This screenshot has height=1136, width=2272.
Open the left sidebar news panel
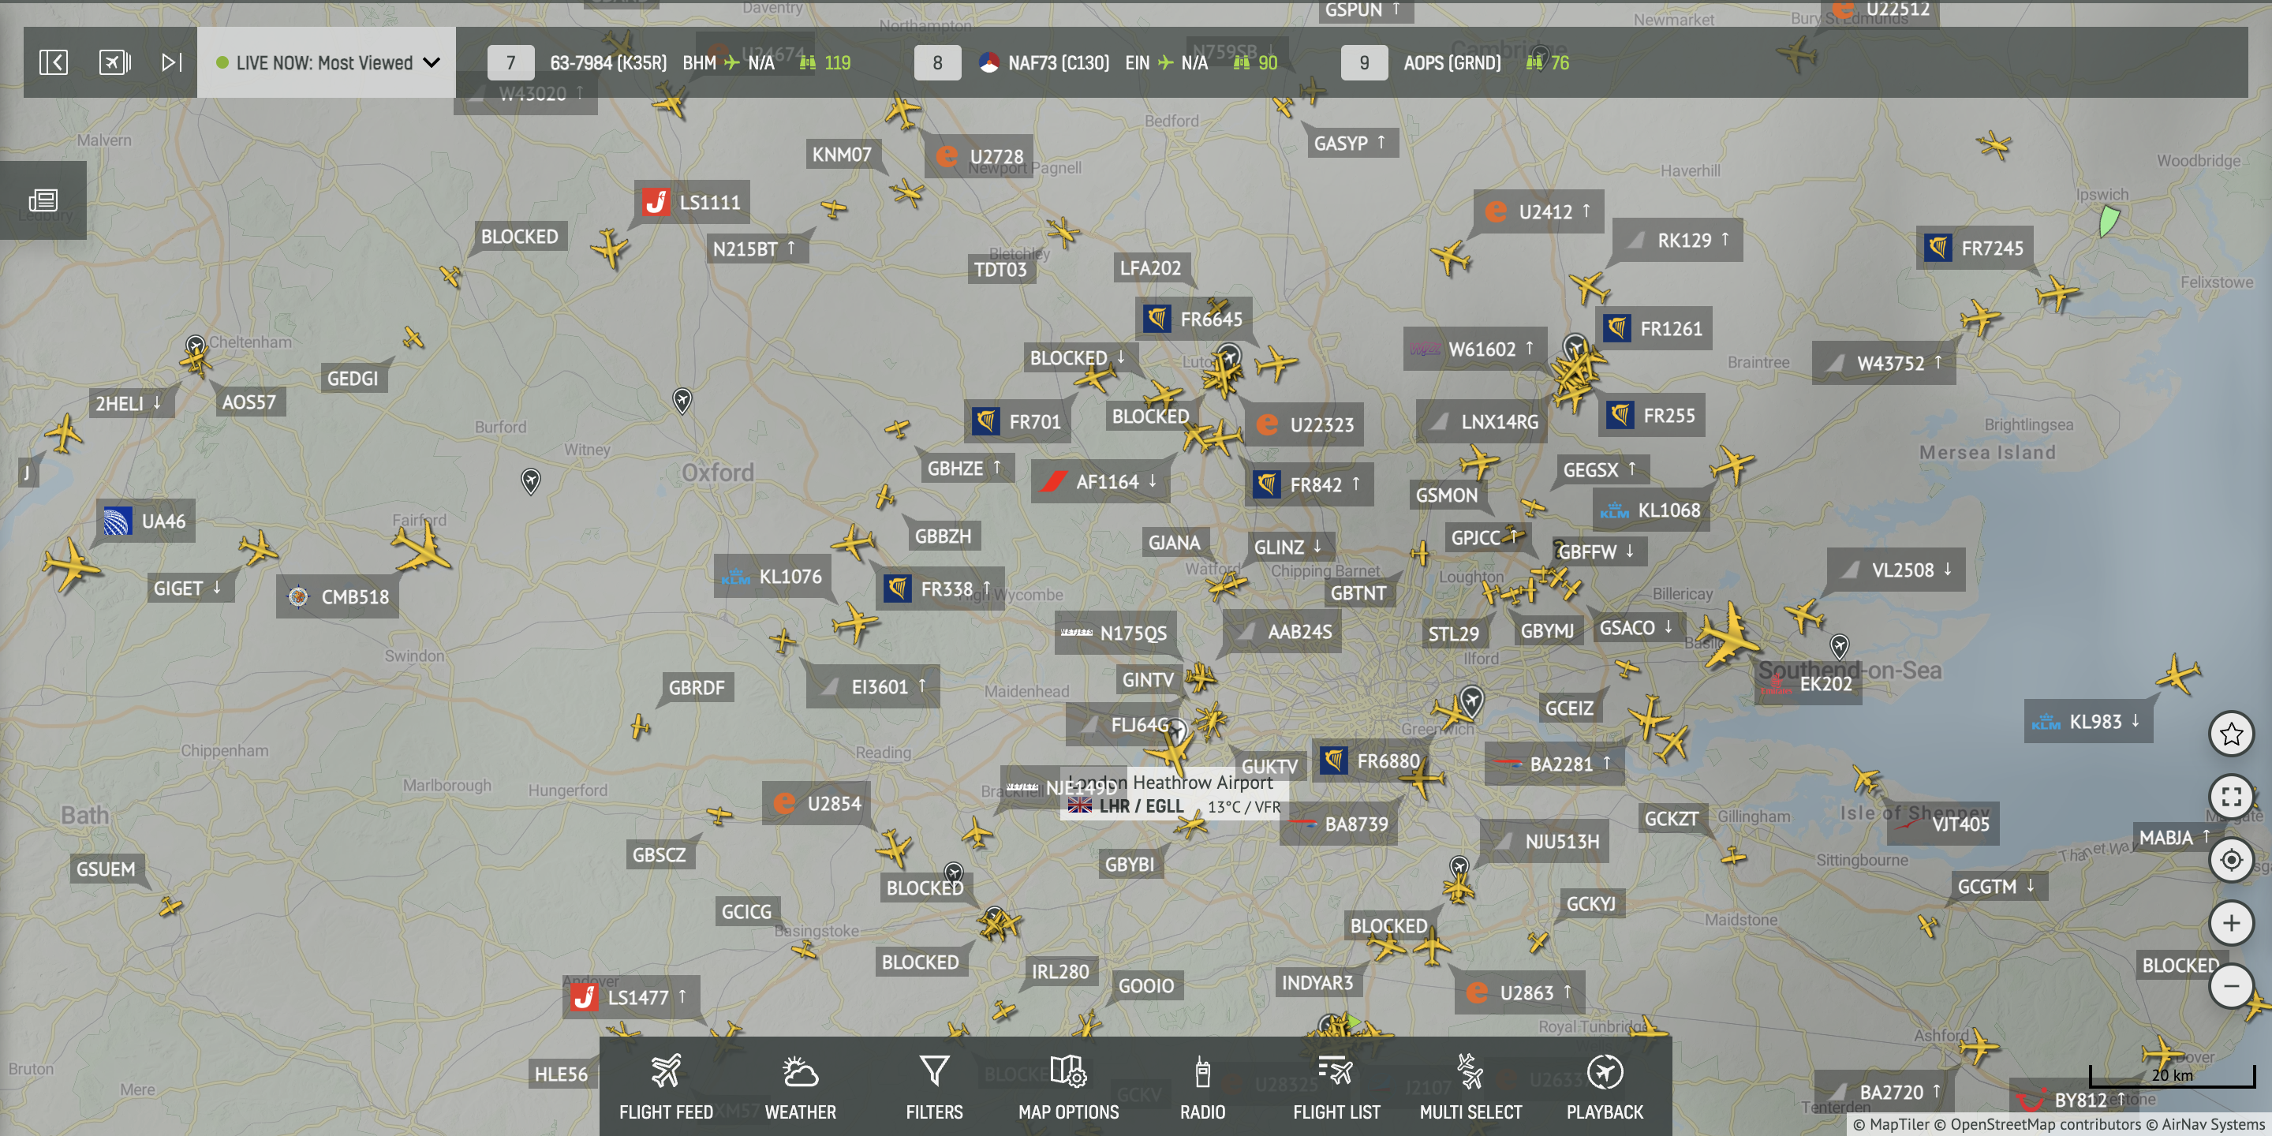[x=43, y=200]
